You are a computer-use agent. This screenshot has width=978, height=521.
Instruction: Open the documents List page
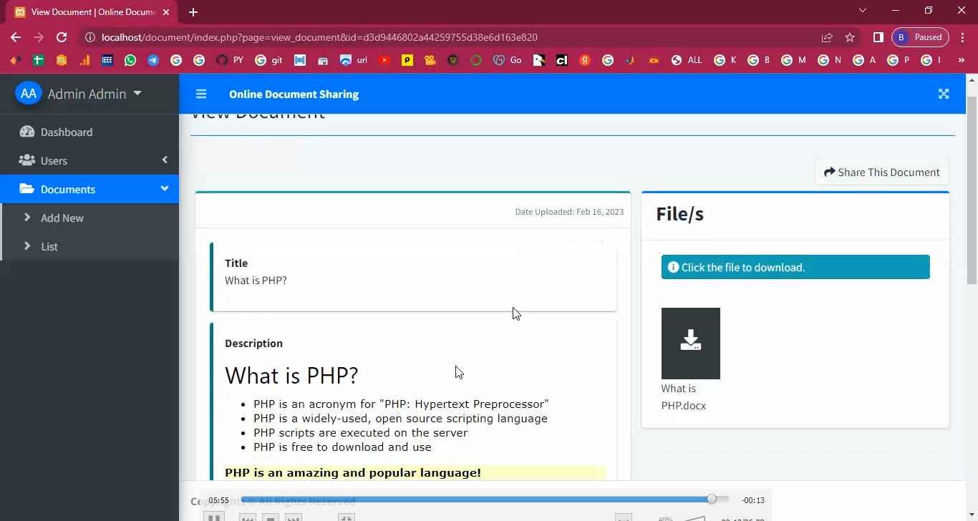coord(49,246)
